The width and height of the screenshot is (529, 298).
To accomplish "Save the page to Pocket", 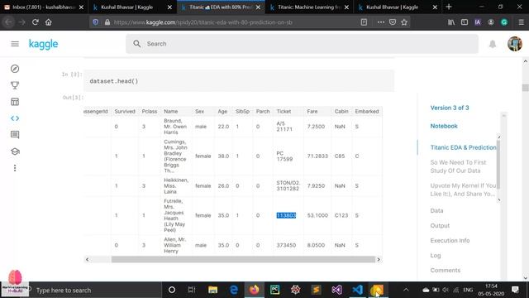I will point(393,22).
